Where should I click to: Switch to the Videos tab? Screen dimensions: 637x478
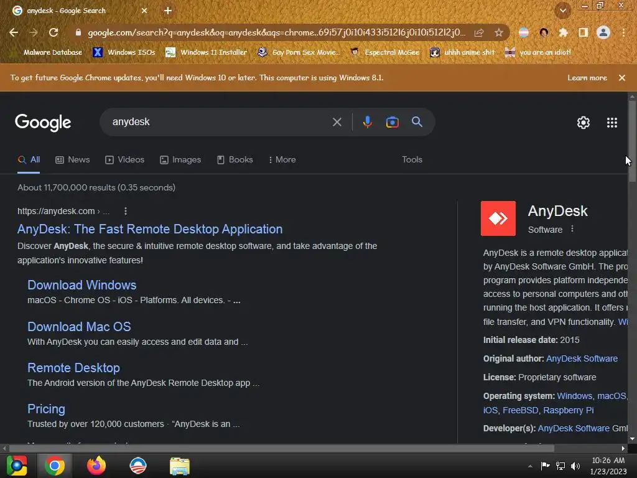[x=124, y=160]
